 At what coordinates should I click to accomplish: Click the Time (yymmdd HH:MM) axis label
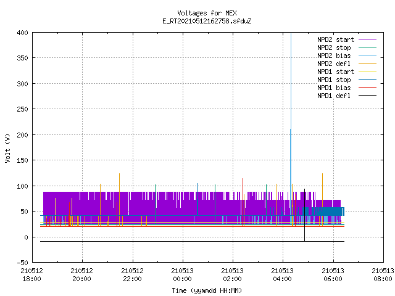point(207,290)
